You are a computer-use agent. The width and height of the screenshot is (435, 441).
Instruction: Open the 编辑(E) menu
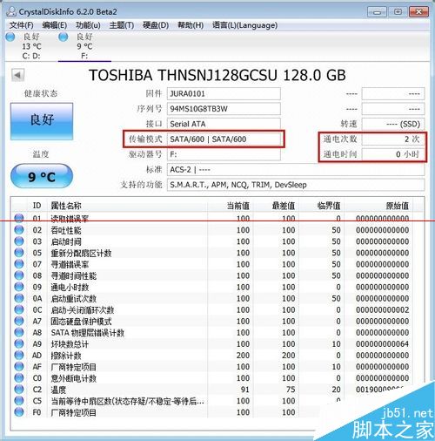(x=55, y=25)
